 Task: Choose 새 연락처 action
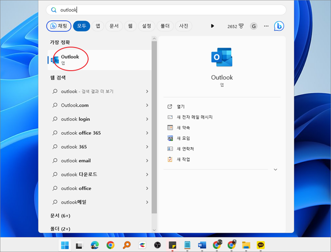click(x=185, y=149)
